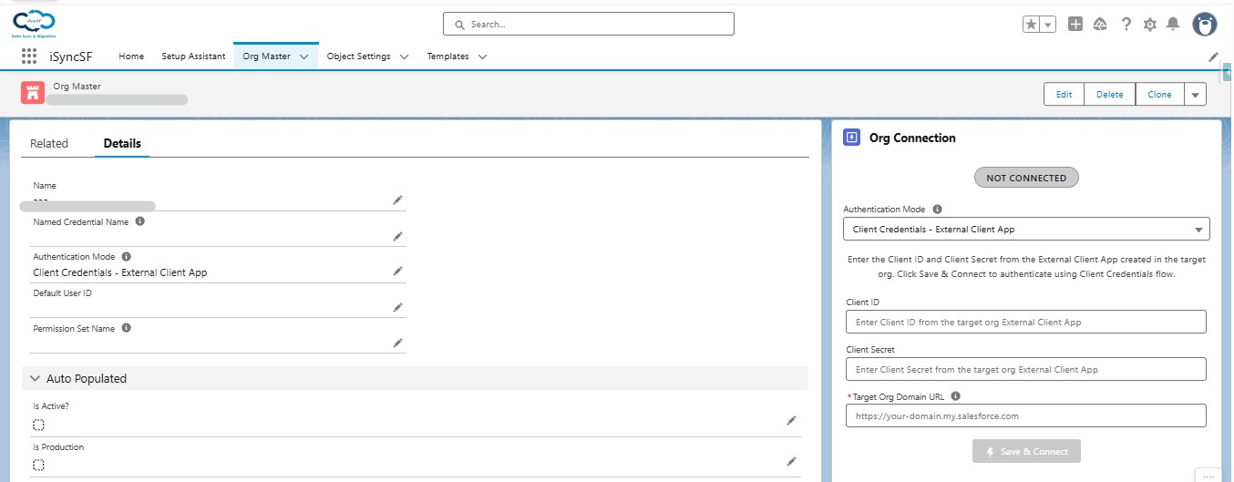This screenshot has height=482, width=1234.
Task: Click the Org Master record castle icon
Action: 33,93
